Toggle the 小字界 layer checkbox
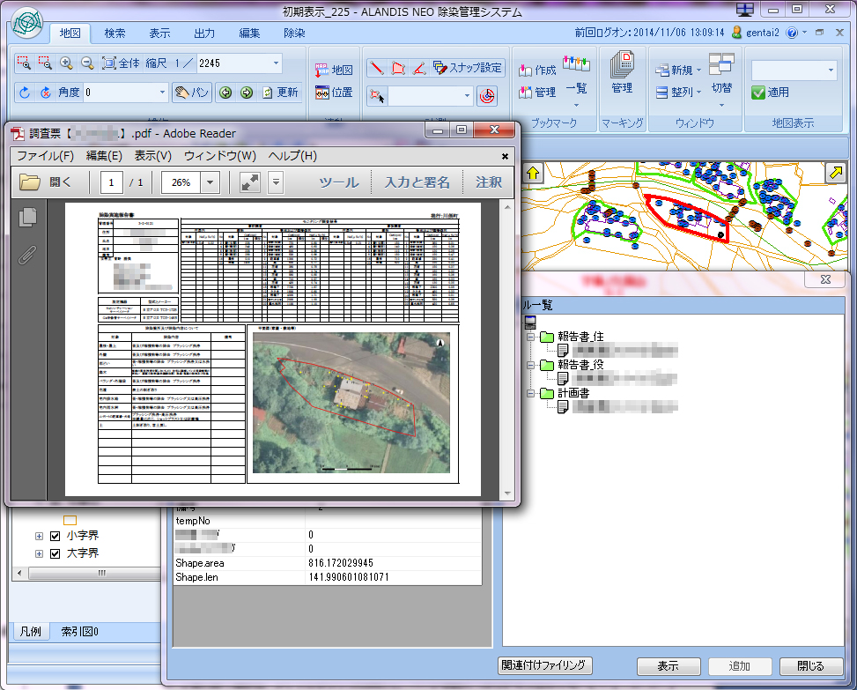 click(55, 536)
